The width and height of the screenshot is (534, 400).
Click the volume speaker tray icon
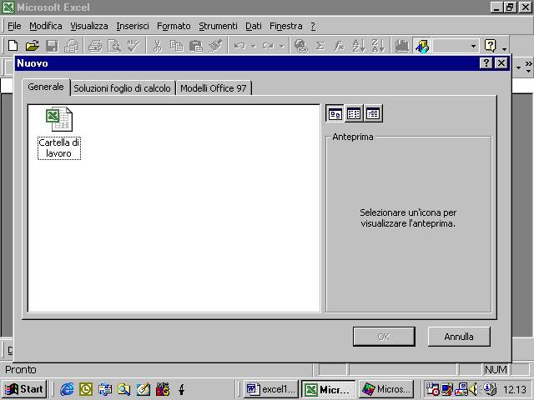pyautogui.click(x=473, y=389)
